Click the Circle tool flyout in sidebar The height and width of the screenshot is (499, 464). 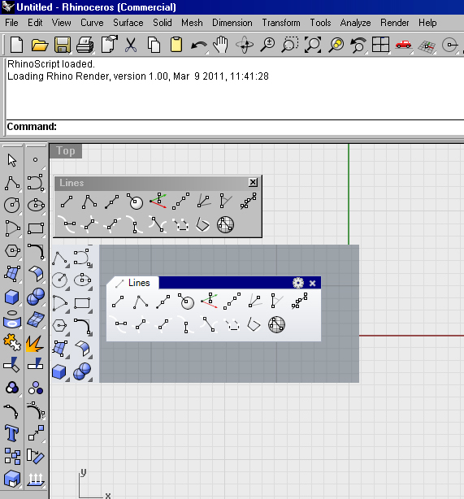coord(12,206)
